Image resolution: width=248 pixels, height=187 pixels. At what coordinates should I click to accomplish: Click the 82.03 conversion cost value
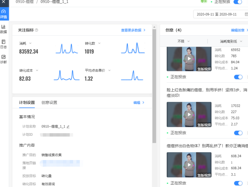pyautogui.click(x=25, y=79)
